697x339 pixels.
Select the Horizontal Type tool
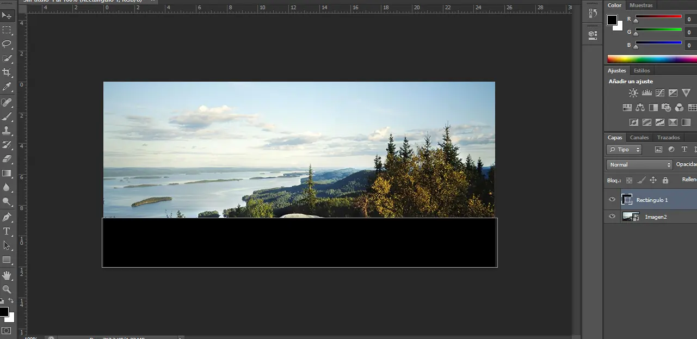(7, 231)
